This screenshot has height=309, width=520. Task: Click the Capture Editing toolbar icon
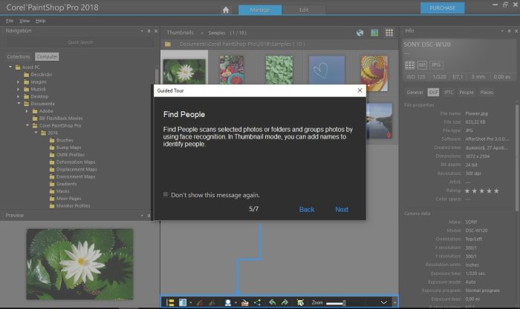[300, 302]
